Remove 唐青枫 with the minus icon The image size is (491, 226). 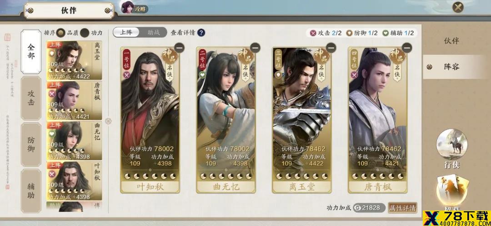[x=407, y=48]
